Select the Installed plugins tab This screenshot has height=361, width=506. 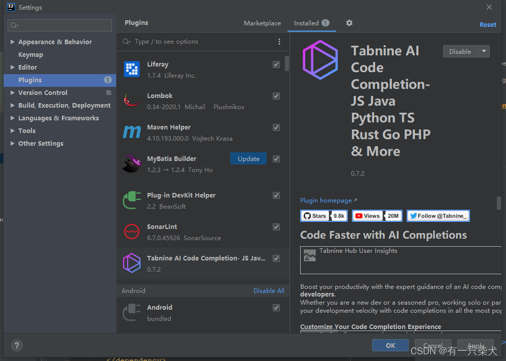[x=306, y=23]
